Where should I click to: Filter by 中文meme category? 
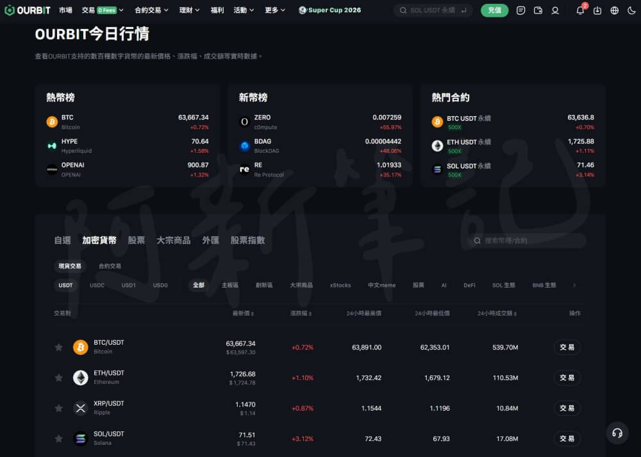pyautogui.click(x=382, y=286)
